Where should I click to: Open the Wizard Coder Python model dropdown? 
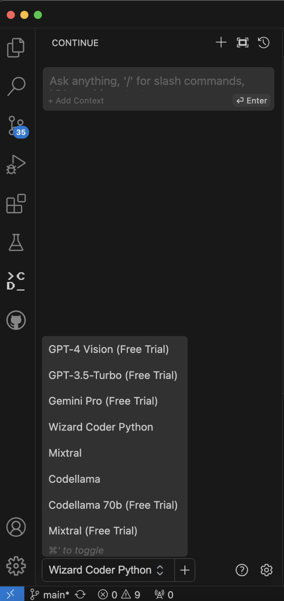[106, 570]
